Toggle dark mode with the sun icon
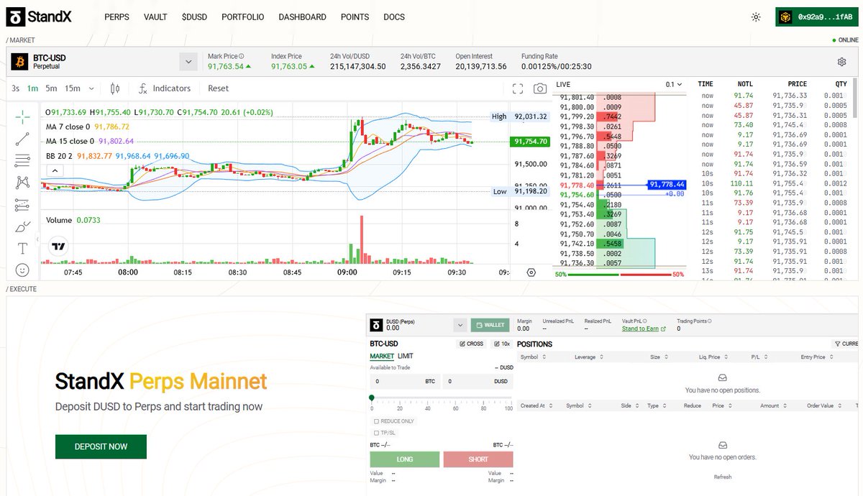Screen dimensions: 863x496 click(755, 16)
